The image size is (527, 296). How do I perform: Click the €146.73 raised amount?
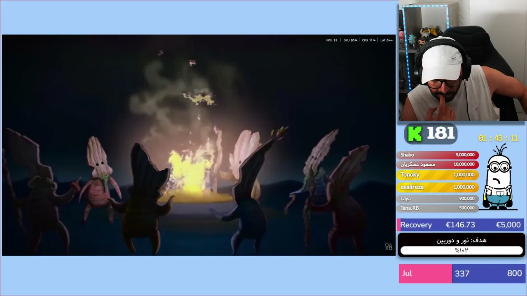[x=460, y=225]
